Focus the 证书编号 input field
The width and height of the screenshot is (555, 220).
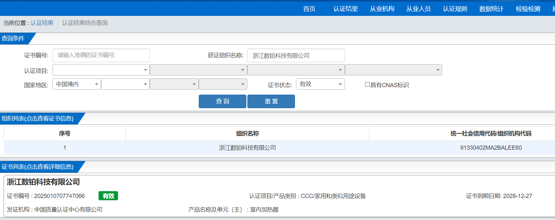click(101, 55)
